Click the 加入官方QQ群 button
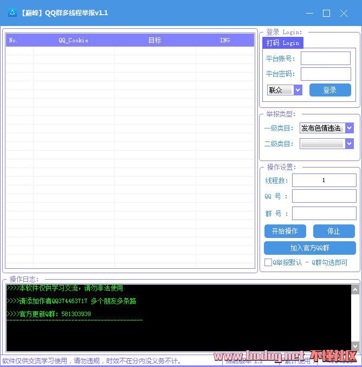 click(x=310, y=248)
